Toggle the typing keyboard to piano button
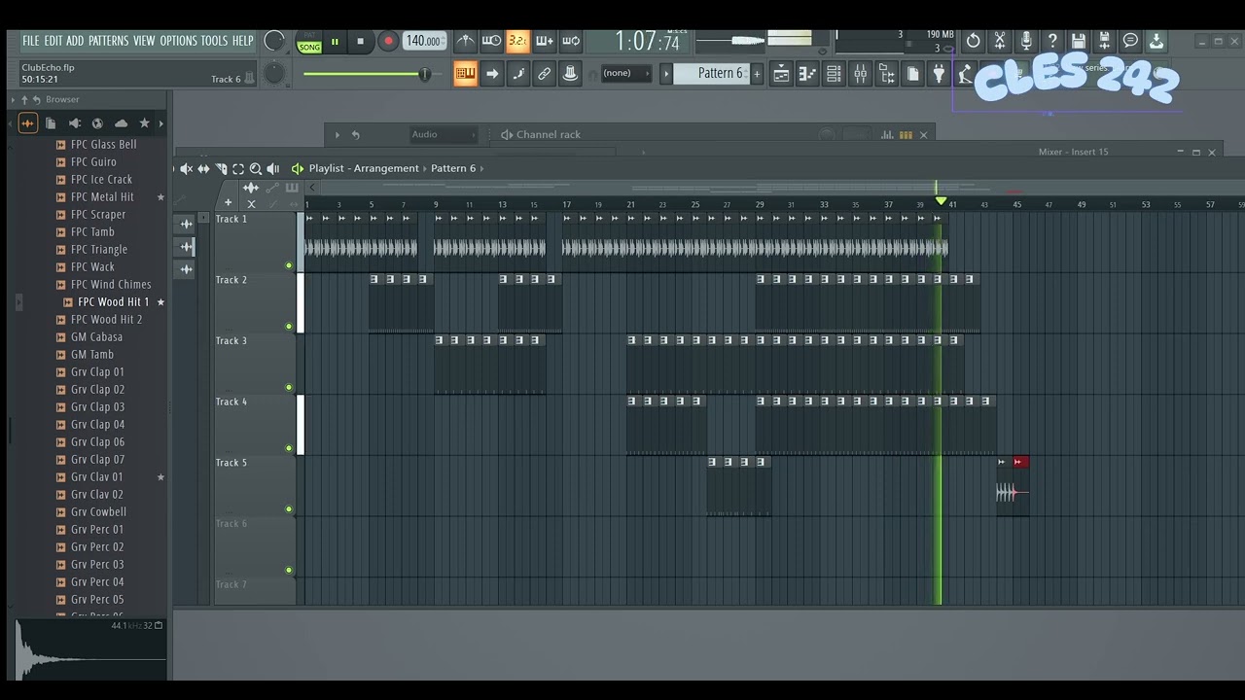 [x=465, y=74]
